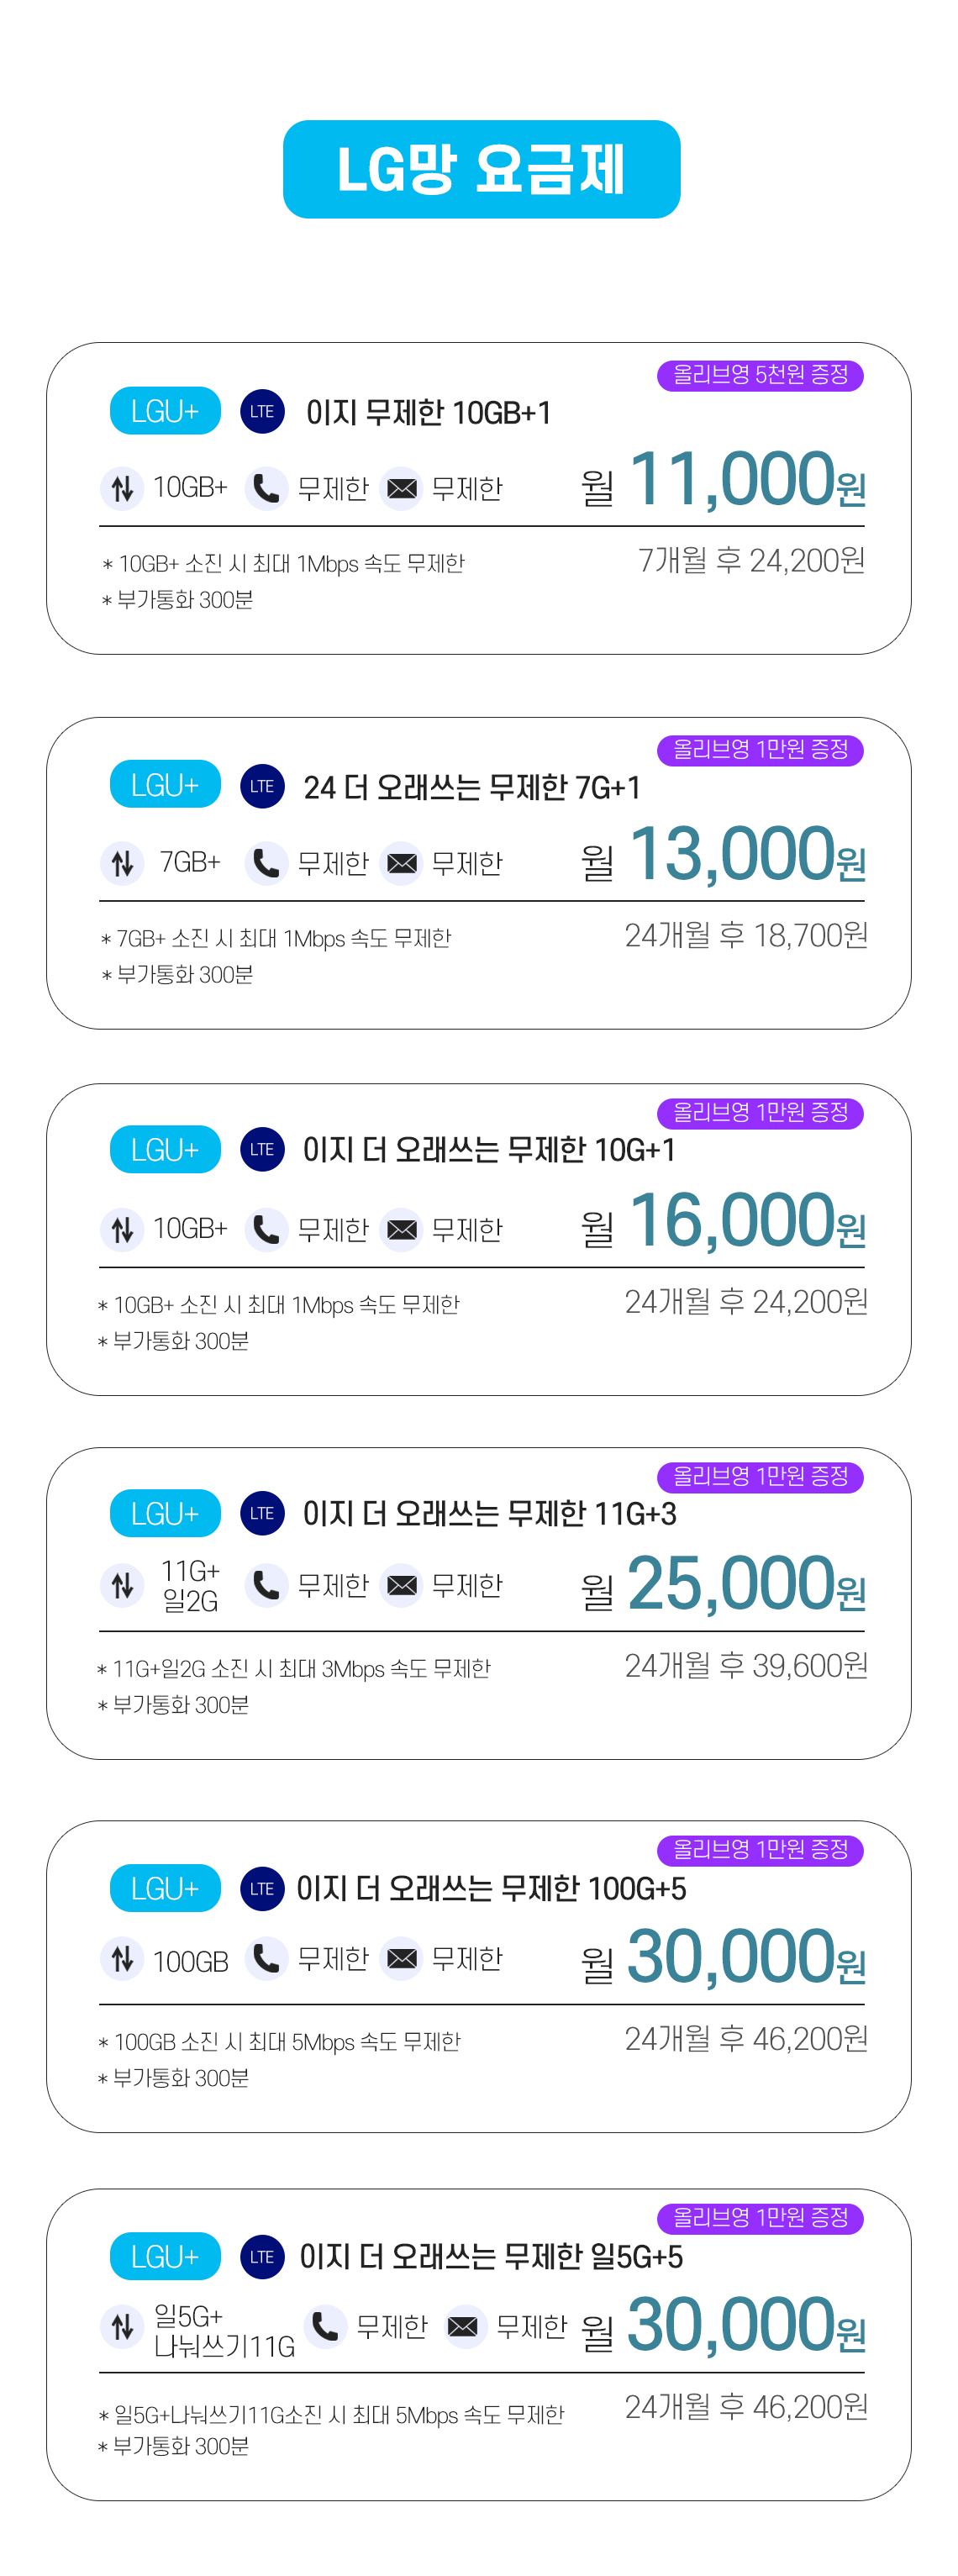Click the 월 11,000원 price
The height and width of the screenshot is (2576, 958).
(723, 480)
